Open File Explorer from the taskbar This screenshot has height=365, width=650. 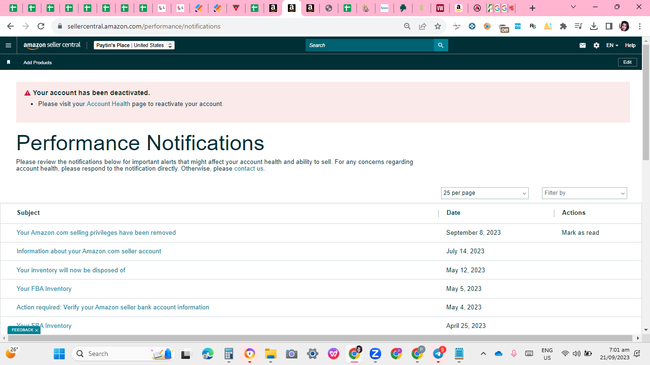coord(271,354)
